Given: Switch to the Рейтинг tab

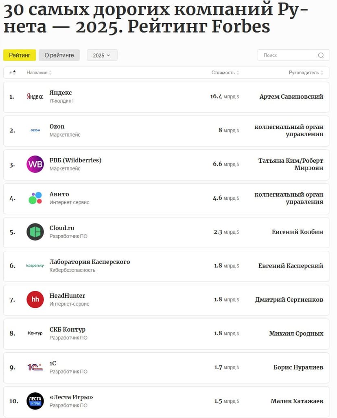Looking at the screenshot, I should (x=20, y=55).
